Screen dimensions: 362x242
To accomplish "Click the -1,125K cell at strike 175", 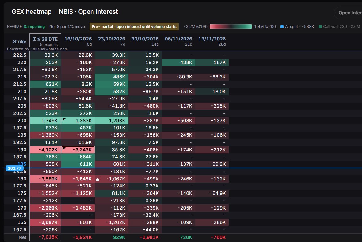I will click(x=78, y=193).
